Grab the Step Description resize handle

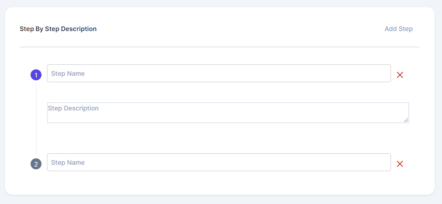(406, 120)
